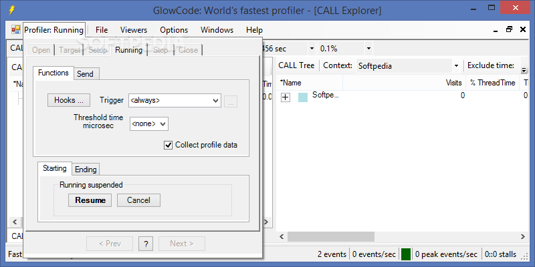The image size is (535, 267).
Task: Open the Help menu
Action: coord(255,30)
